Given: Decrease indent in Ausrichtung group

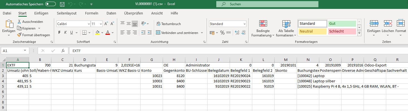Looking at the screenshot, I should pos(143,33).
